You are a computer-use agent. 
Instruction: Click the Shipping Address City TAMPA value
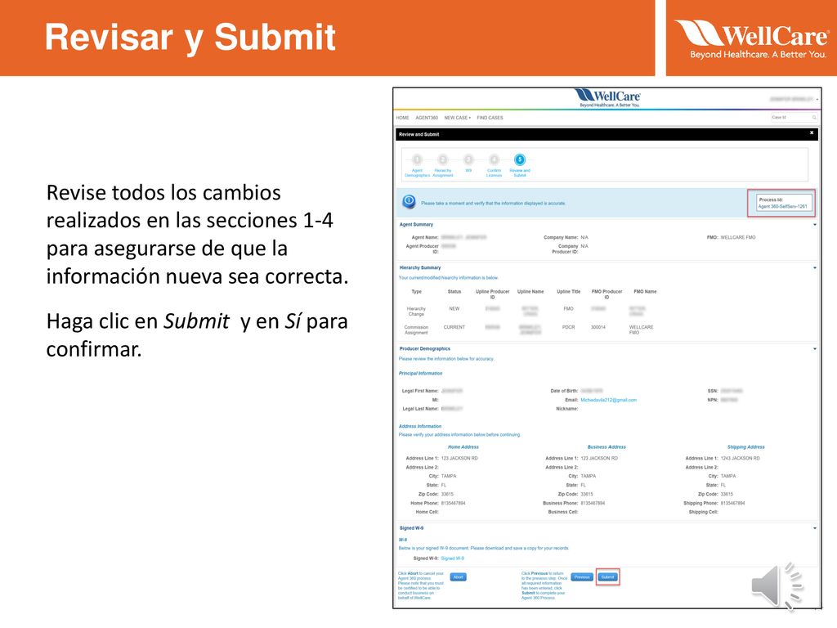click(728, 477)
